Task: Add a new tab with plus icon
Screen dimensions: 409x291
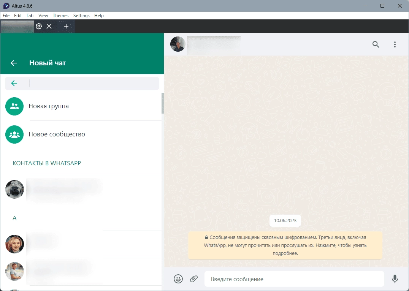Action: tap(66, 26)
